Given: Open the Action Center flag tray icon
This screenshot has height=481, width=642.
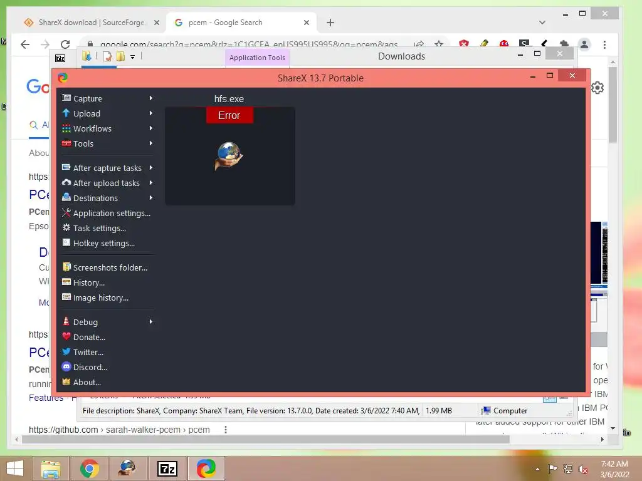Looking at the screenshot, I should 552,468.
